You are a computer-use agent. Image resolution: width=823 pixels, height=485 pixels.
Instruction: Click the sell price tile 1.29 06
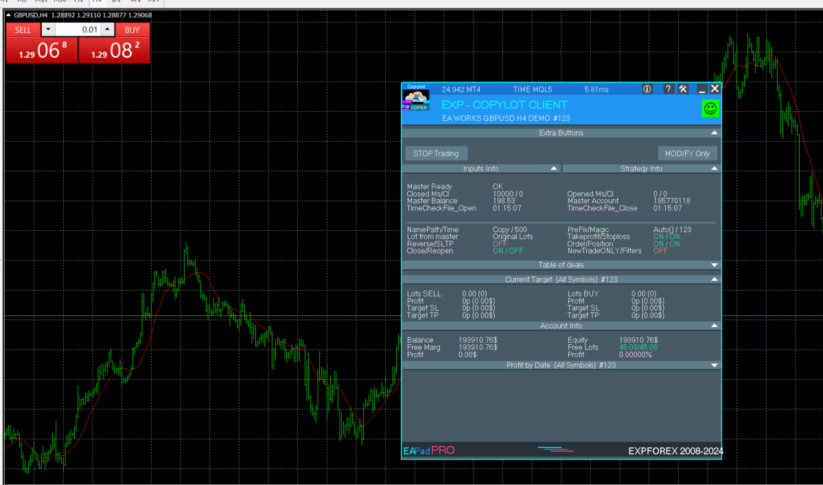[42, 50]
